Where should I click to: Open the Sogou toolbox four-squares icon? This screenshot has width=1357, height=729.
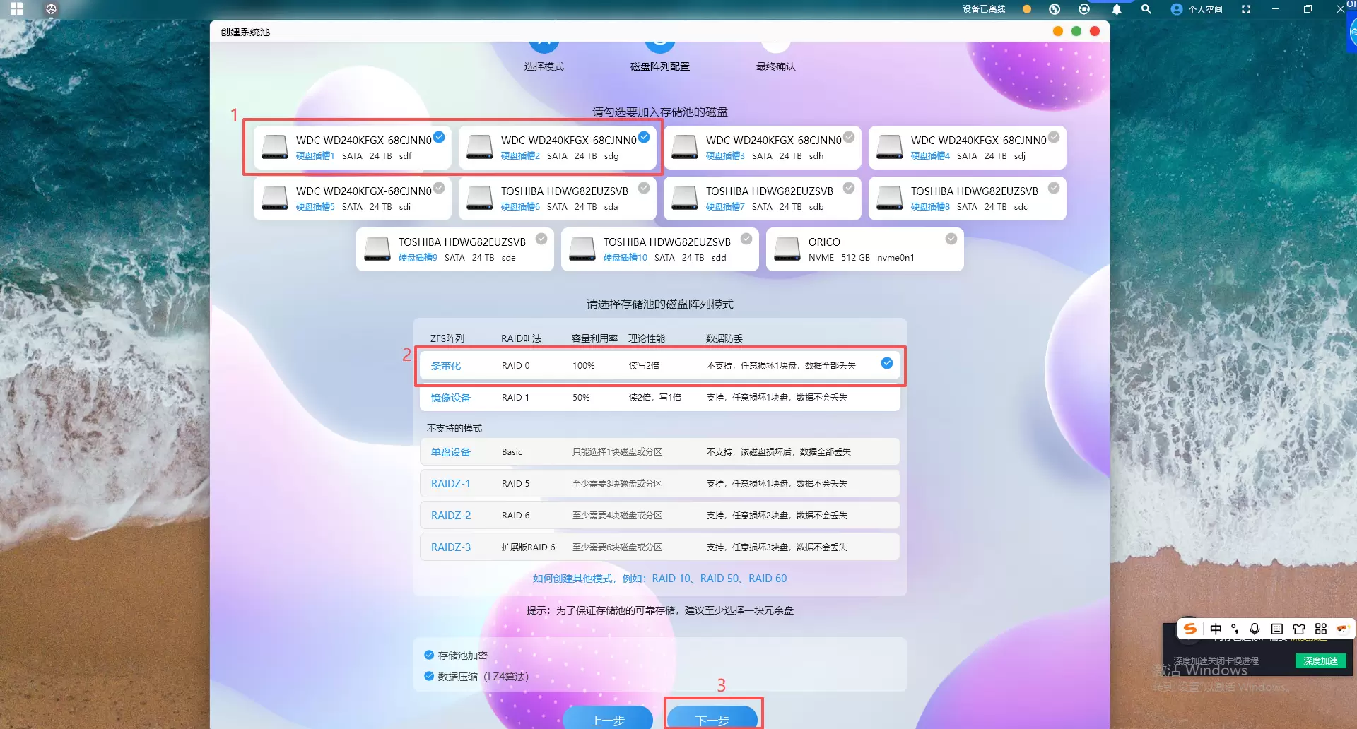tap(1320, 629)
